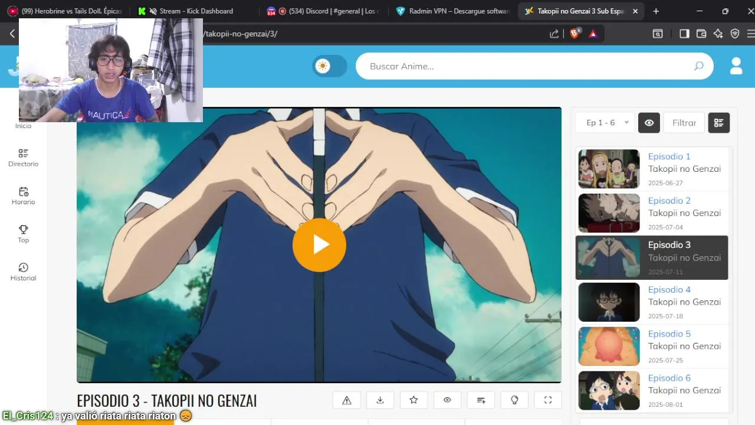Open the Episodio 6 link

(669, 378)
